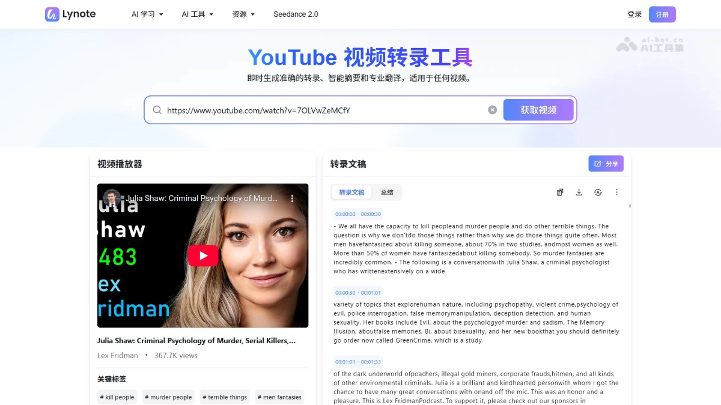
Task: Open the YouTube player's three-dot menu
Action: point(293,199)
